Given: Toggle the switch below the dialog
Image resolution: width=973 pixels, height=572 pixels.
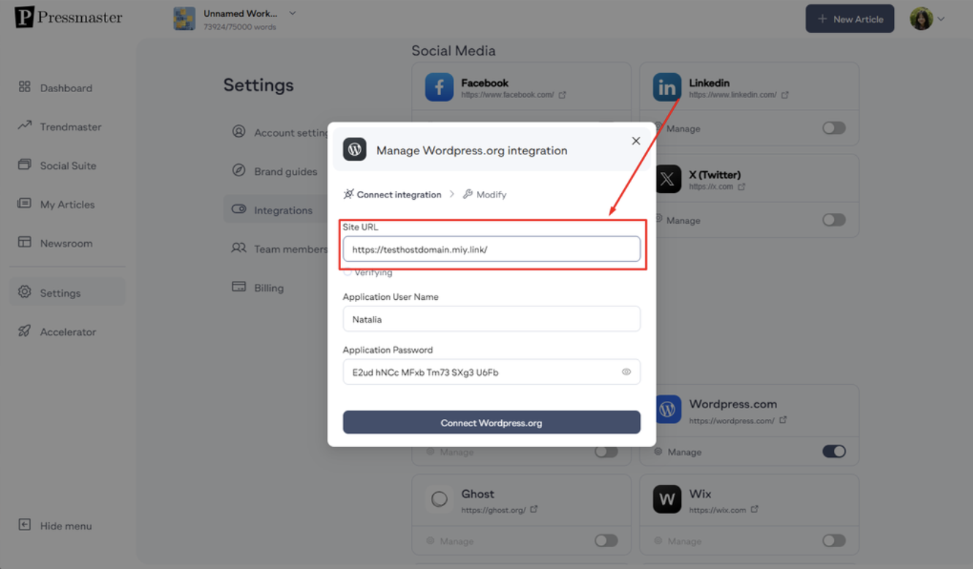Looking at the screenshot, I should coord(606,451).
